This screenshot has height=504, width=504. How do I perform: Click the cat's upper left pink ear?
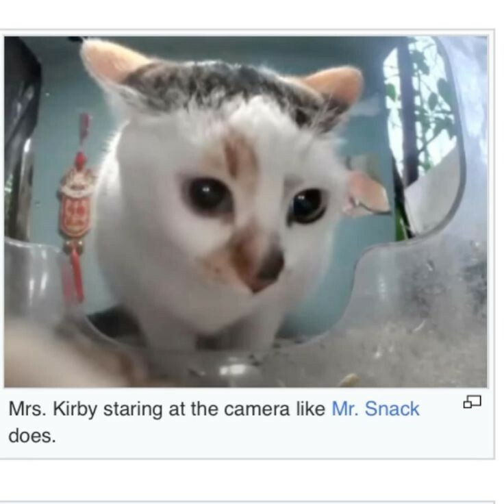111,66
